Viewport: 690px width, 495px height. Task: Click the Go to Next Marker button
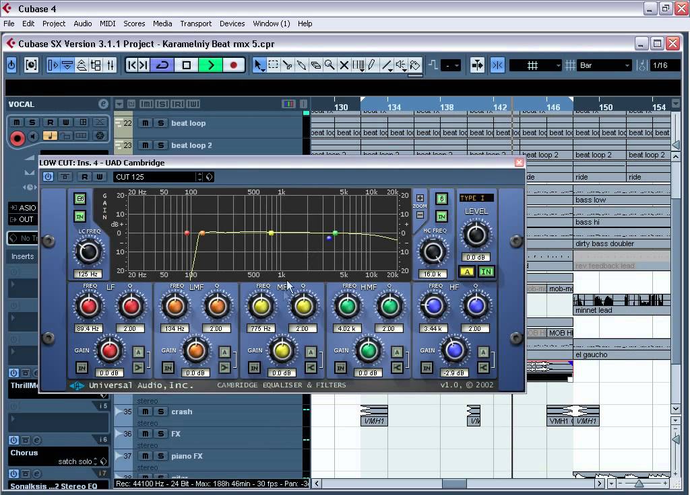(144, 65)
